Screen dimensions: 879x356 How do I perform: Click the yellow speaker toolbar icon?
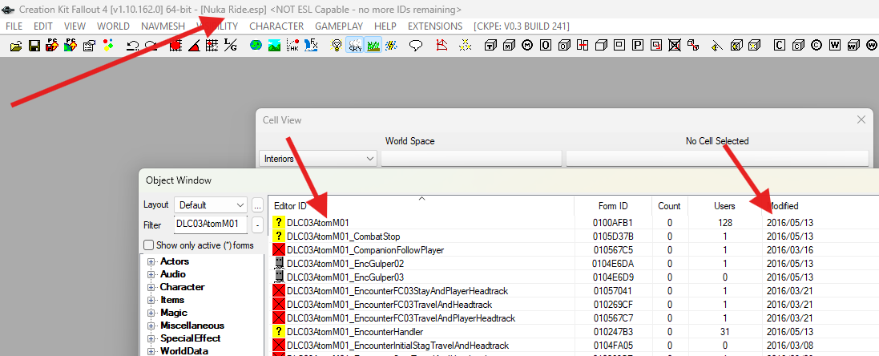[x=717, y=46]
